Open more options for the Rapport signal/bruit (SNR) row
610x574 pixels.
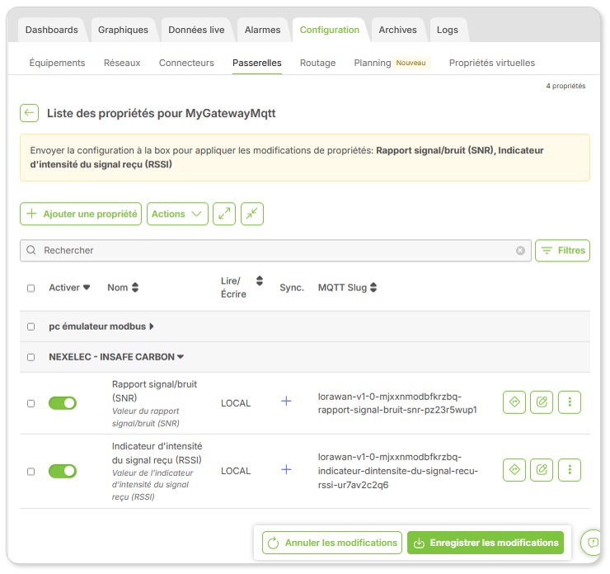[x=570, y=402]
